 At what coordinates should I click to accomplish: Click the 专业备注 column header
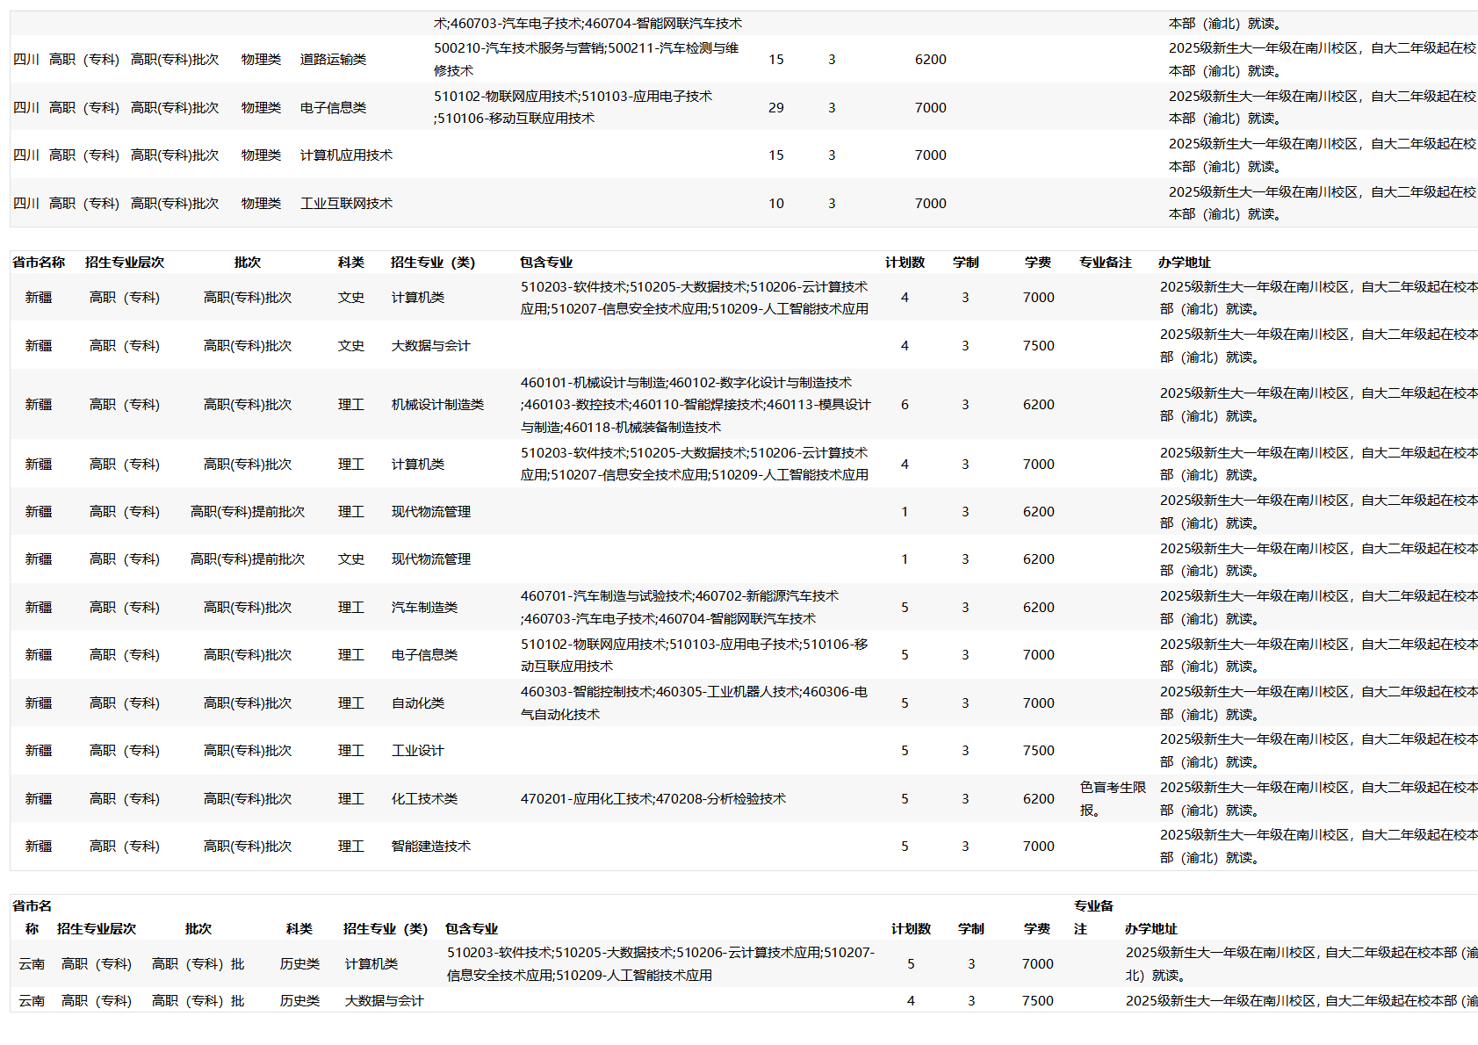click(x=1105, y=261)
